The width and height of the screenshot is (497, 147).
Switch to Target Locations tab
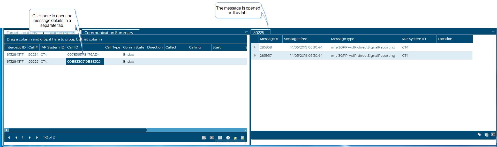(x=22, y=33)
